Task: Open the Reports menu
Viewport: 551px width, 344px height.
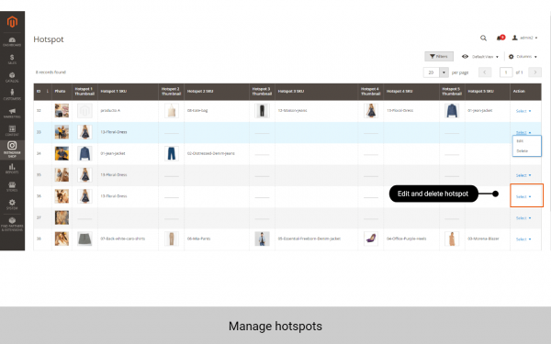Action: tap(12, 169)
